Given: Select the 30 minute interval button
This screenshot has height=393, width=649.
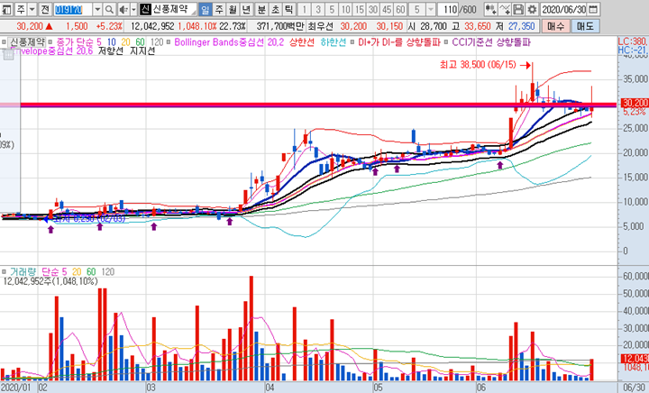Looking at the screenshot, I should pos(373,9).
